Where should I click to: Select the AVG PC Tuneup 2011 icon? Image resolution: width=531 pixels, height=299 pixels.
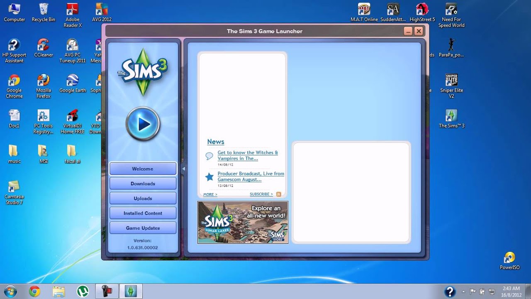pos(73,51)
